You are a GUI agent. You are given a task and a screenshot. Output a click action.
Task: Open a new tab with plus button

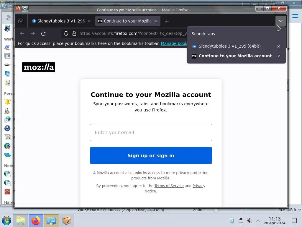click(x=167, y=21)
